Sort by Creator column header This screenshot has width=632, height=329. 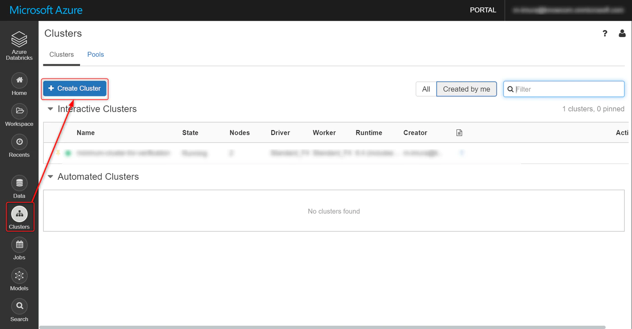[415, 133]
